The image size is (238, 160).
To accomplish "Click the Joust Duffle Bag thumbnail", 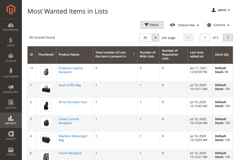I will click(x=46, y=89).
